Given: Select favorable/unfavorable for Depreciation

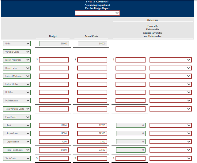Looking at the screenshot, I should click(x=170, y=142).
